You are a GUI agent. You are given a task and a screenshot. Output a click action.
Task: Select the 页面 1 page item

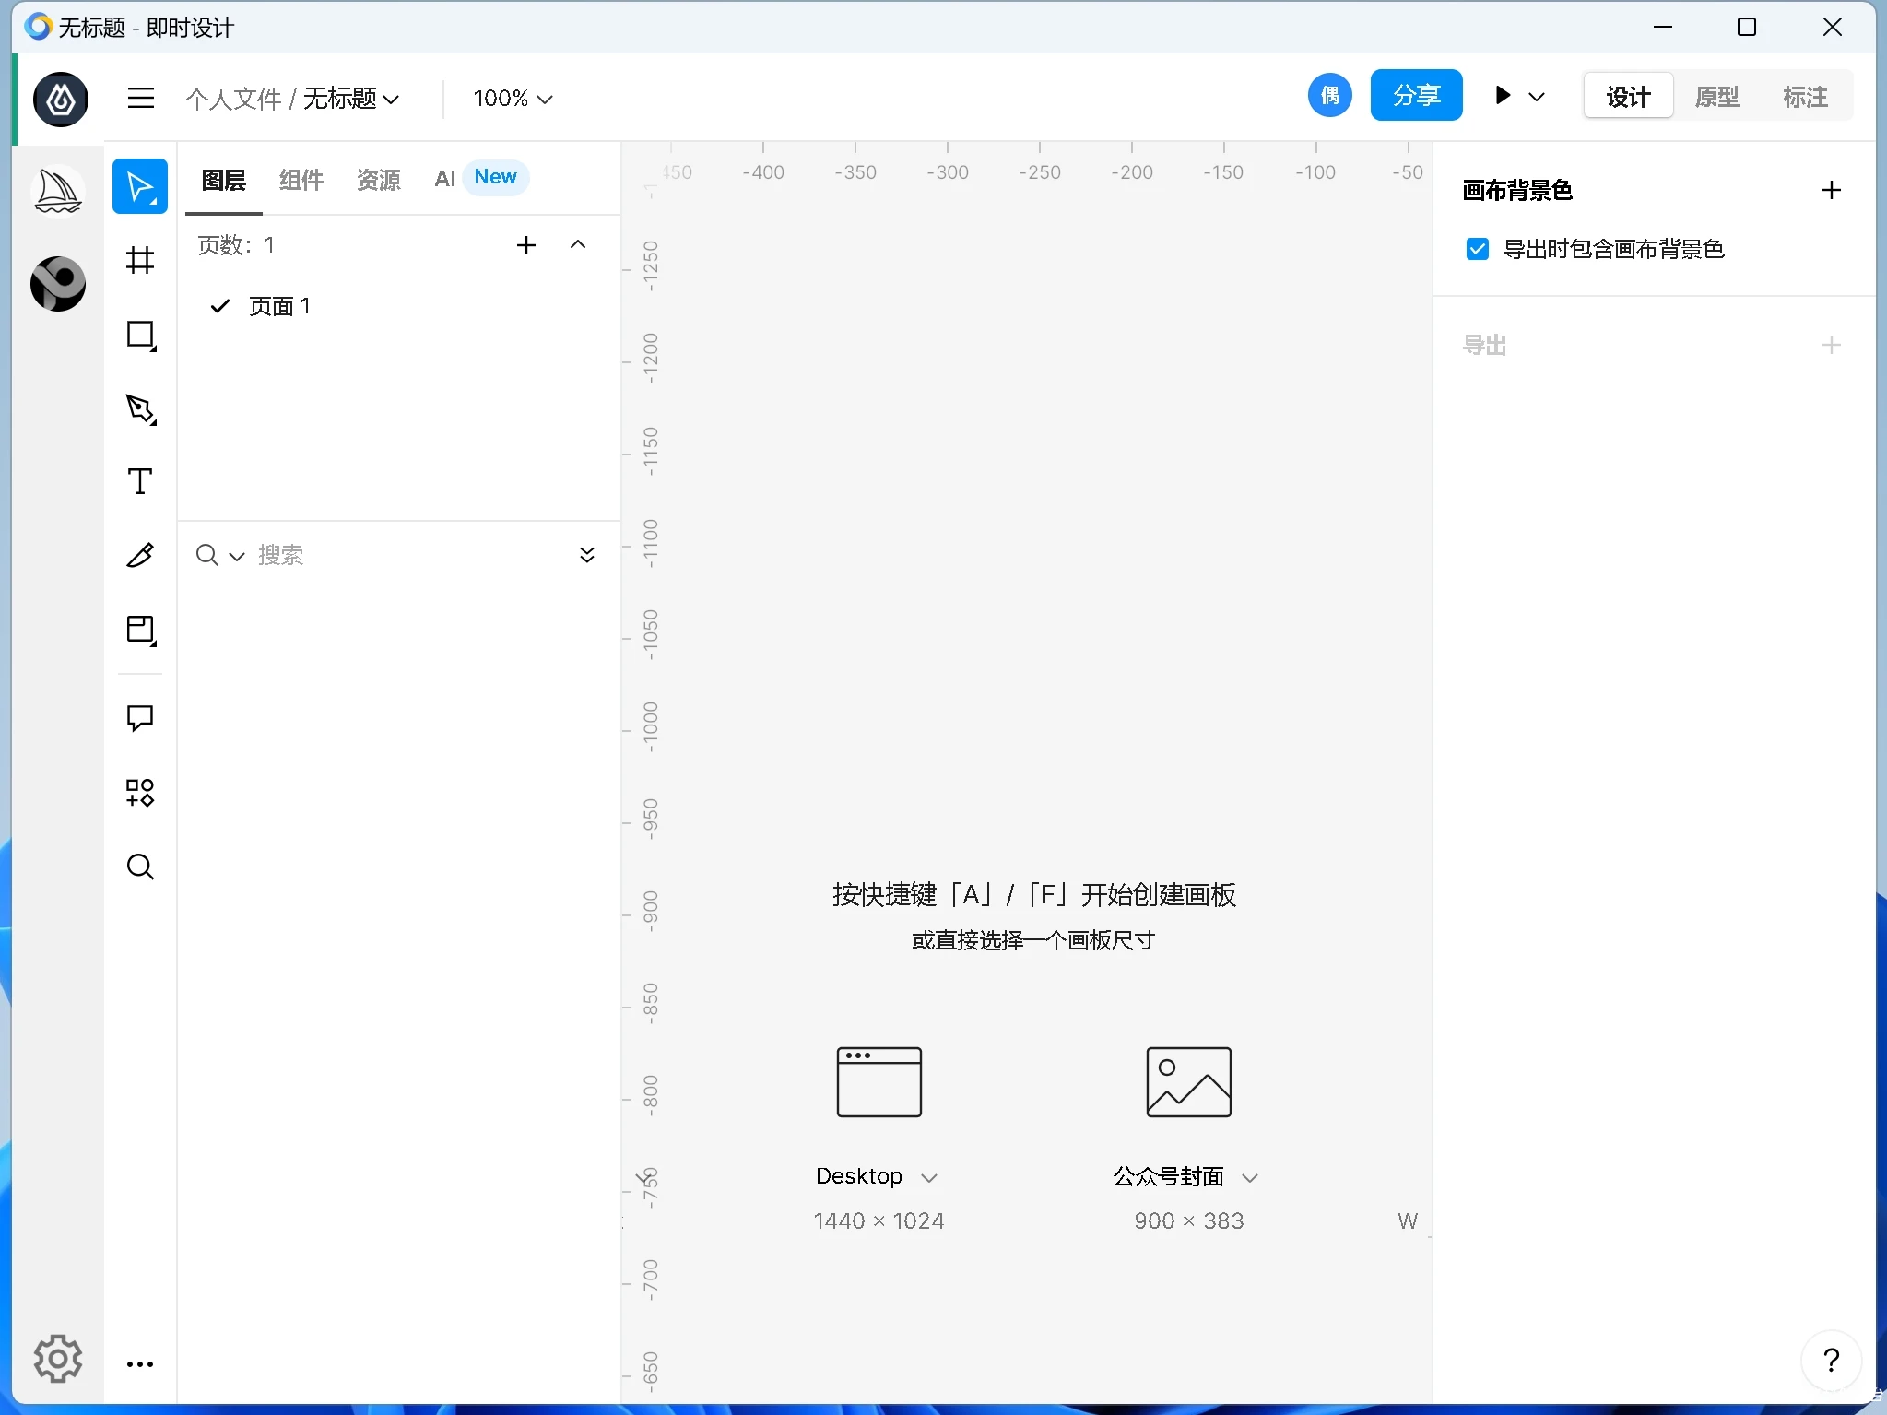coord(279,306)
